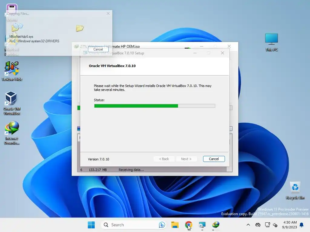Viewport: 310px width, 232px height.
Task: Click the IDM window title 27% Windows 7 Ultimate
Action: pyautogui.click(x=110, y=46)
